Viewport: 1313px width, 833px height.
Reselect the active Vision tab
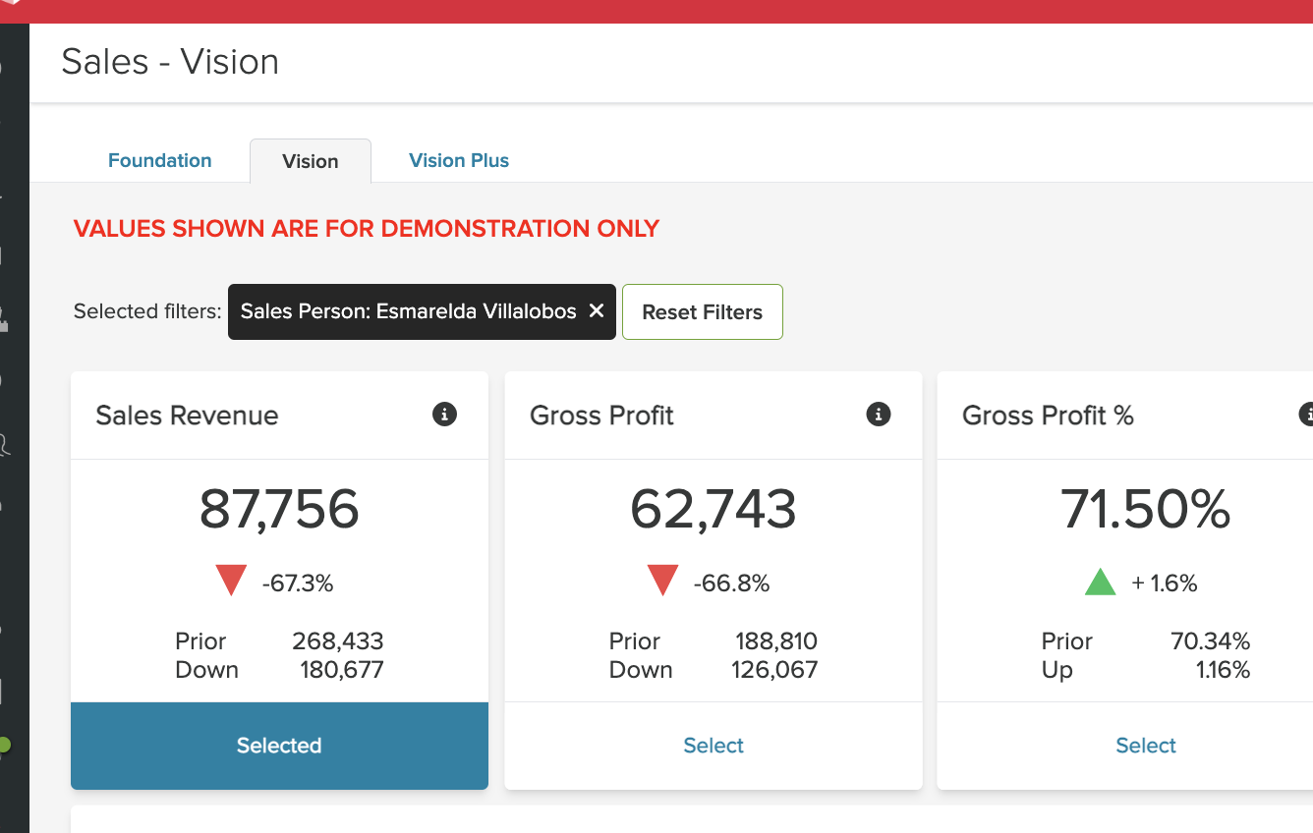click(x=310, y=160)
